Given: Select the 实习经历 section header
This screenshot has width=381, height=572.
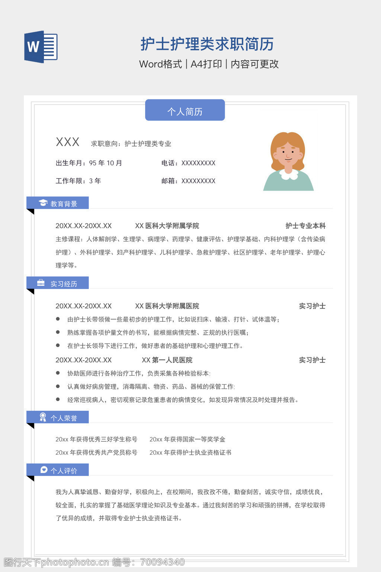Looking at the screenshot, I should [x=64, y=284].
